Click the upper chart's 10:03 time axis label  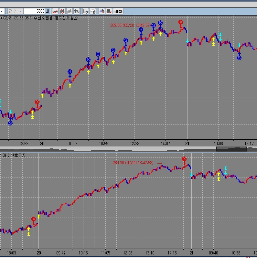pyautogui.click(x=73, y=144)
